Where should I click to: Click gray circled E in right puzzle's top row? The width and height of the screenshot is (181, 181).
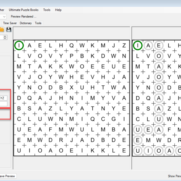pyautogui.click(x=159, y=45)
